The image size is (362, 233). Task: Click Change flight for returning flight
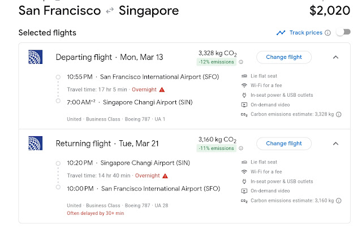[284, 144]
